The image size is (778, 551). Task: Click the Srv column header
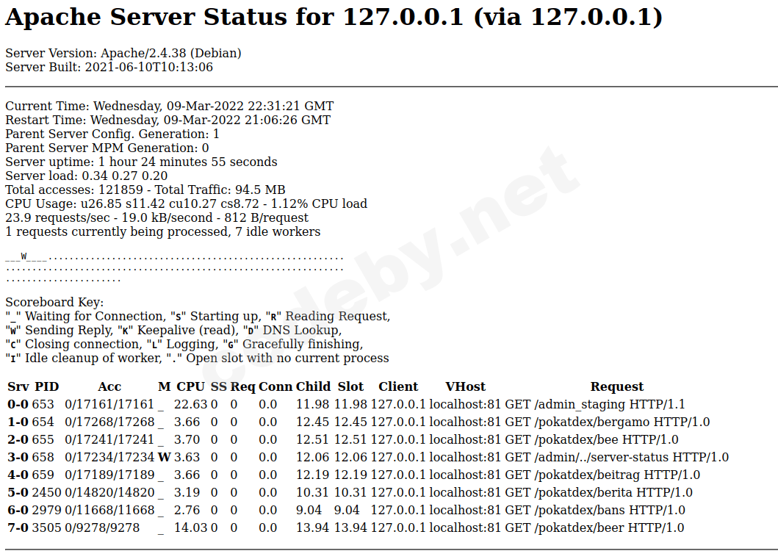pos(18,386)
